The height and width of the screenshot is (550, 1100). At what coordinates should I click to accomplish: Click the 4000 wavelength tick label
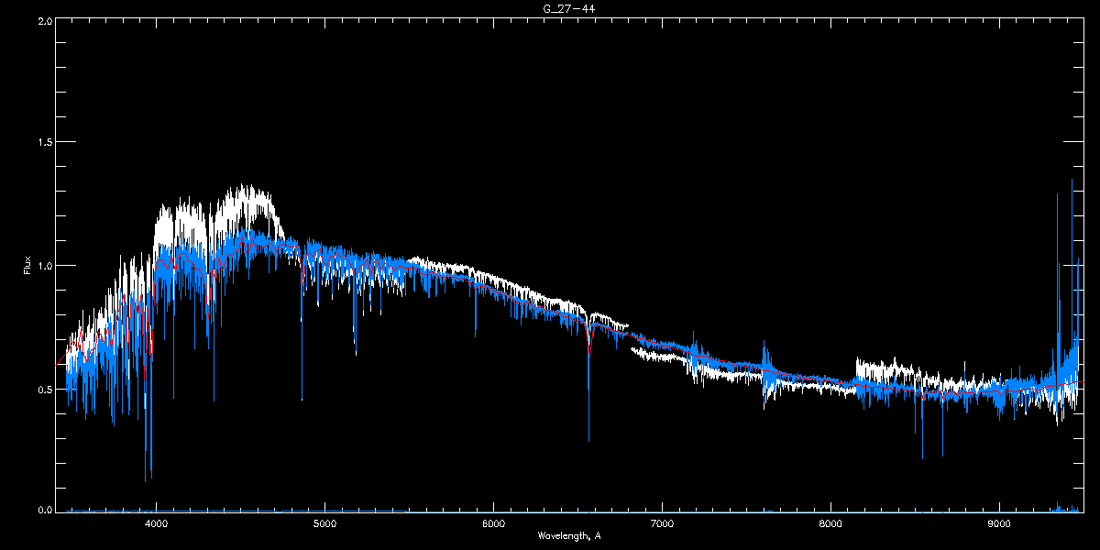click(x=157, y=523)
